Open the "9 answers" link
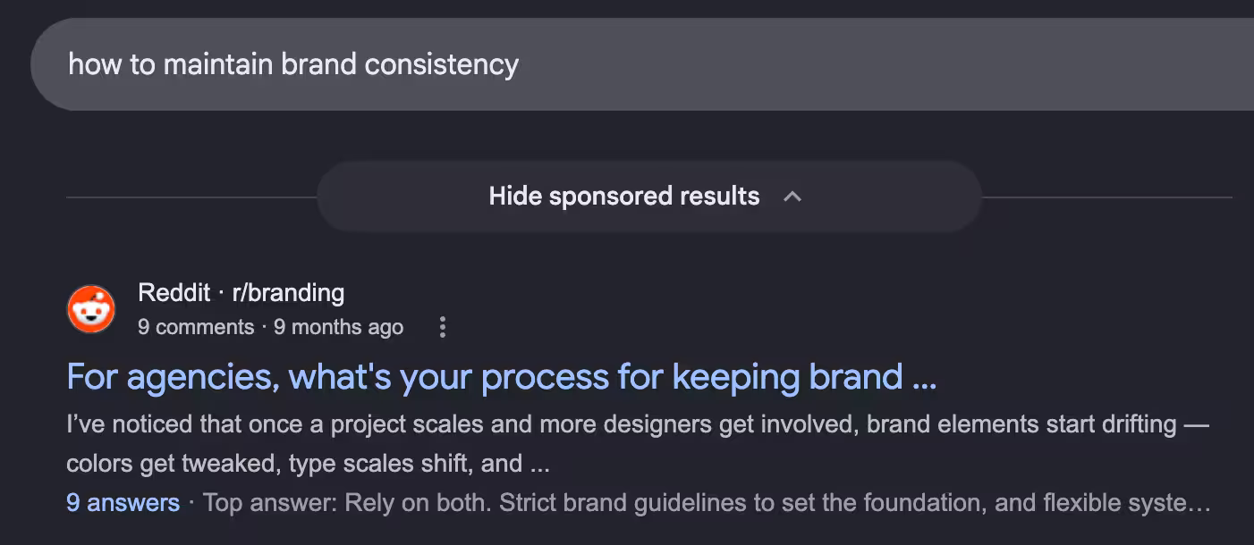The image size is (1254, 545). click(x=123, y=503)
